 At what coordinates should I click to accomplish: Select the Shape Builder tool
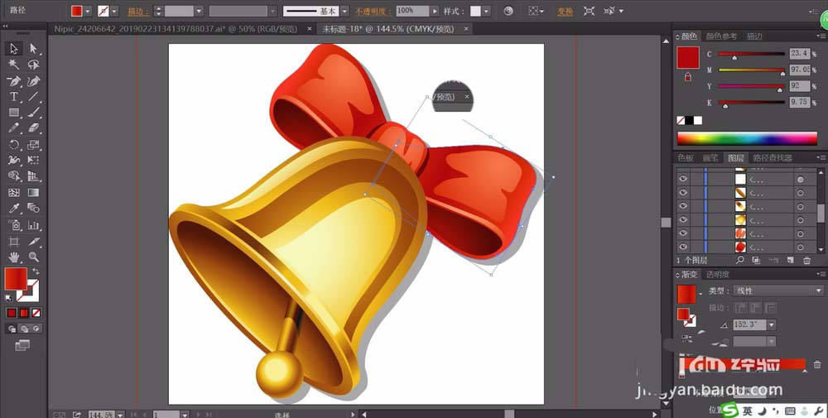pyautogui.click(x=14, y=176)
